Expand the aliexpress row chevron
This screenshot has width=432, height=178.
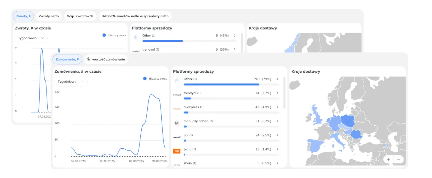(x=277, y=107)
